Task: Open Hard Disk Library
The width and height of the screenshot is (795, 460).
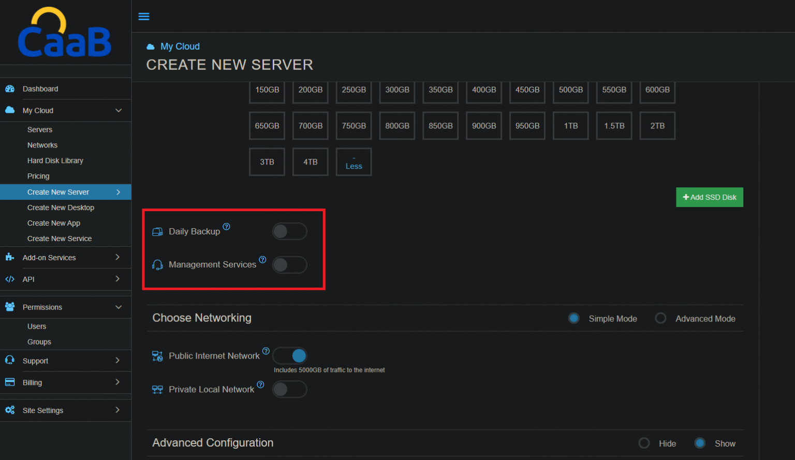Action: (55, 160)
